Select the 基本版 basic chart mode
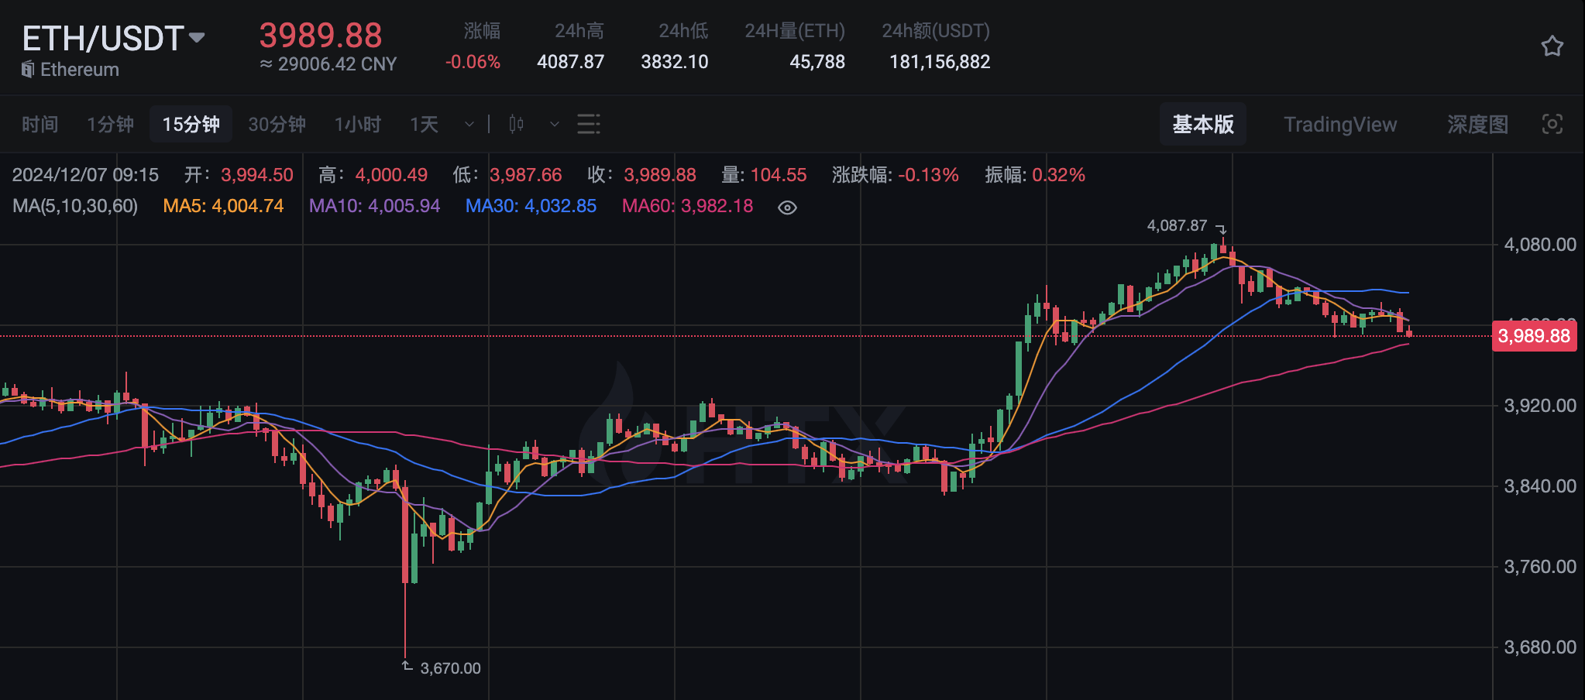This screenshot has height=700, width=1585. pos(1202,124)
